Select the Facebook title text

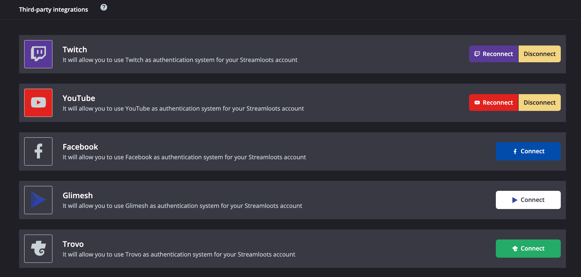point(80,147)
